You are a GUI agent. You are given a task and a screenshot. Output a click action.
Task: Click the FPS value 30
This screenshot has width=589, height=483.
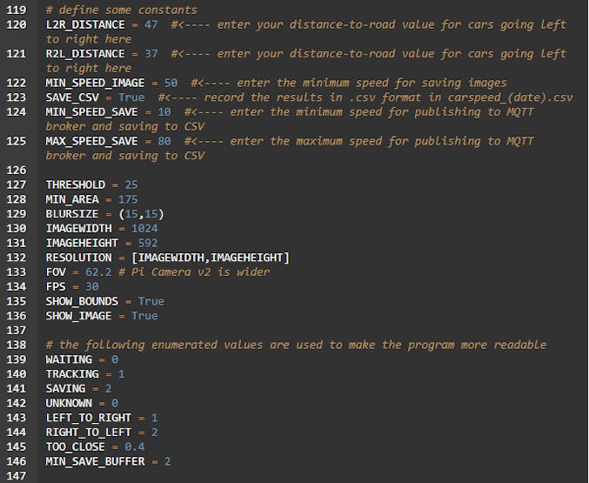(x=92, y=286)
